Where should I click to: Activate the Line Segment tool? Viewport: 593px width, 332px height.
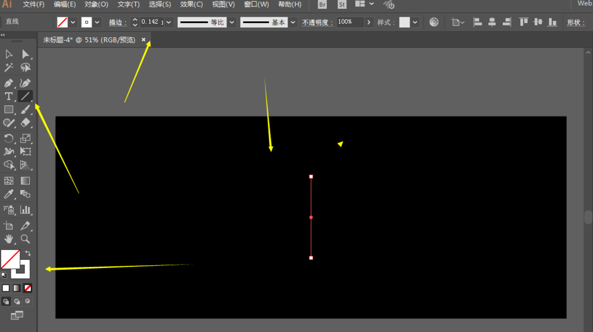(25, 96)
